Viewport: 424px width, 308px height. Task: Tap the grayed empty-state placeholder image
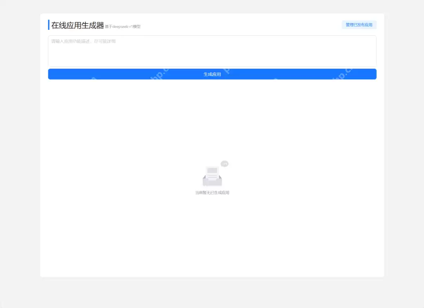point(212,175)
